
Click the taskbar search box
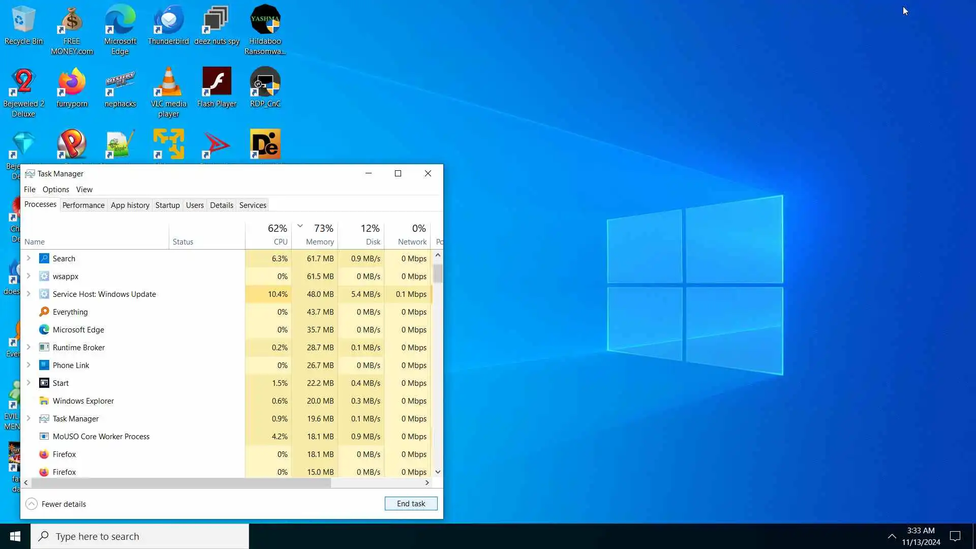click(140, 536)
